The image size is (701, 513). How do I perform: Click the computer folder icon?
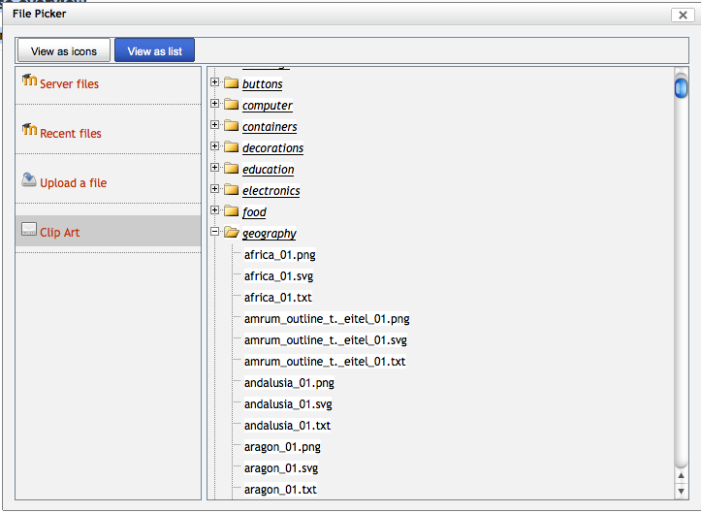click(231, 106)
